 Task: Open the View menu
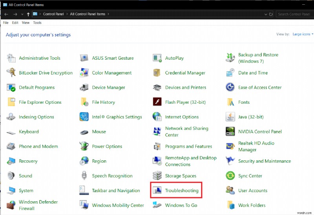point(26,23)
